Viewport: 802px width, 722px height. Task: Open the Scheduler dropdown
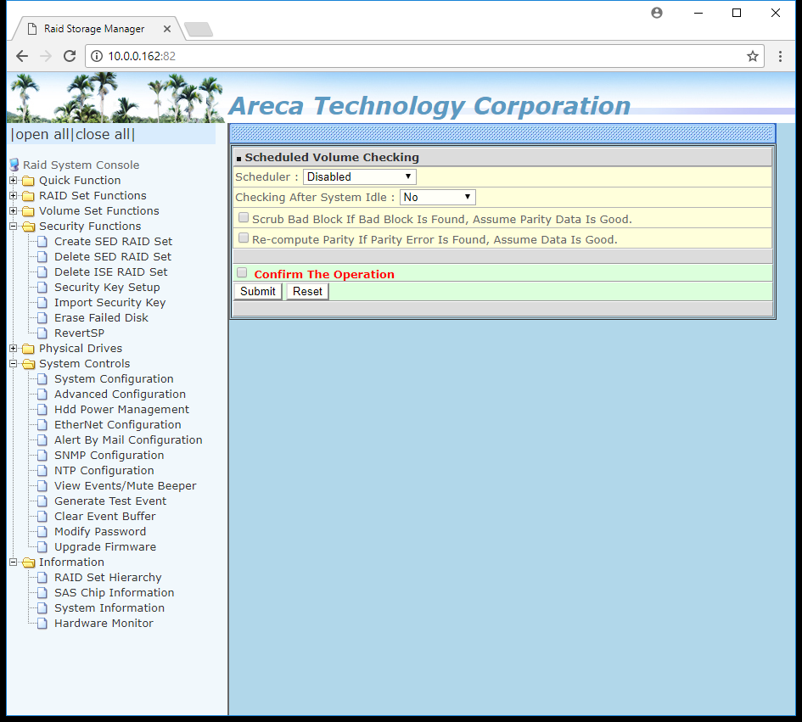click(x=360, y=177)
